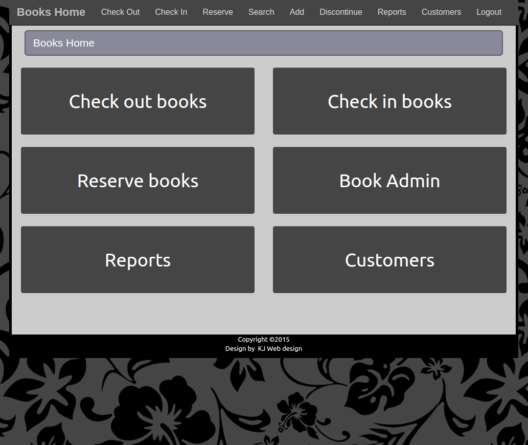Click the Copyright ©2015 footer text

point(263,340)
